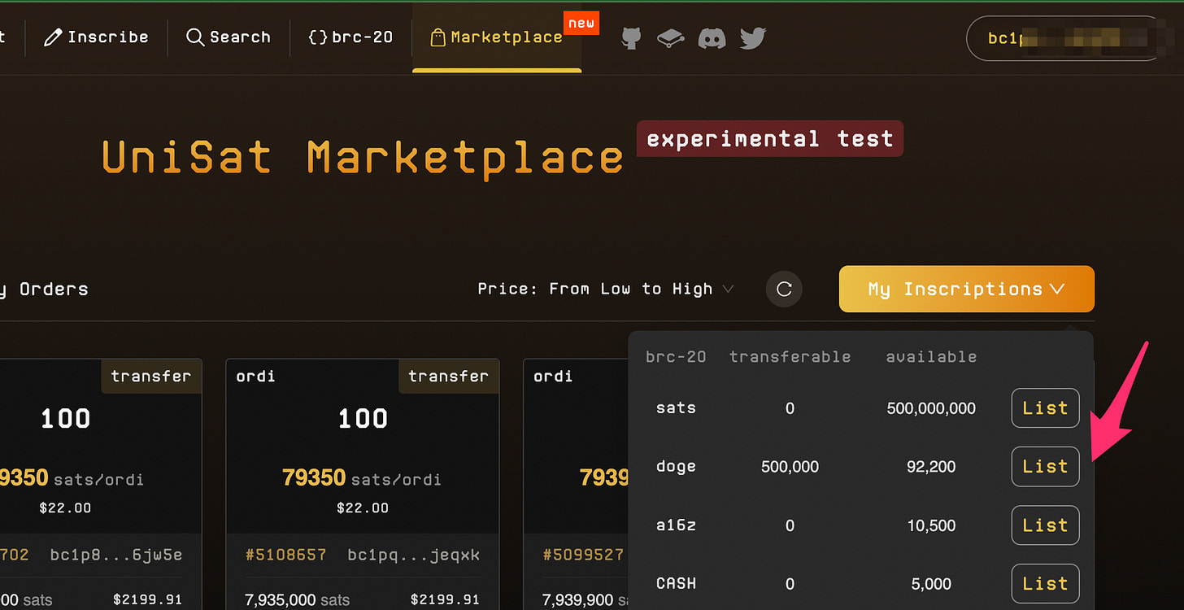The image size is (1184, 610).
Task: Click the experimental test badge
Action: coord(770,139)
